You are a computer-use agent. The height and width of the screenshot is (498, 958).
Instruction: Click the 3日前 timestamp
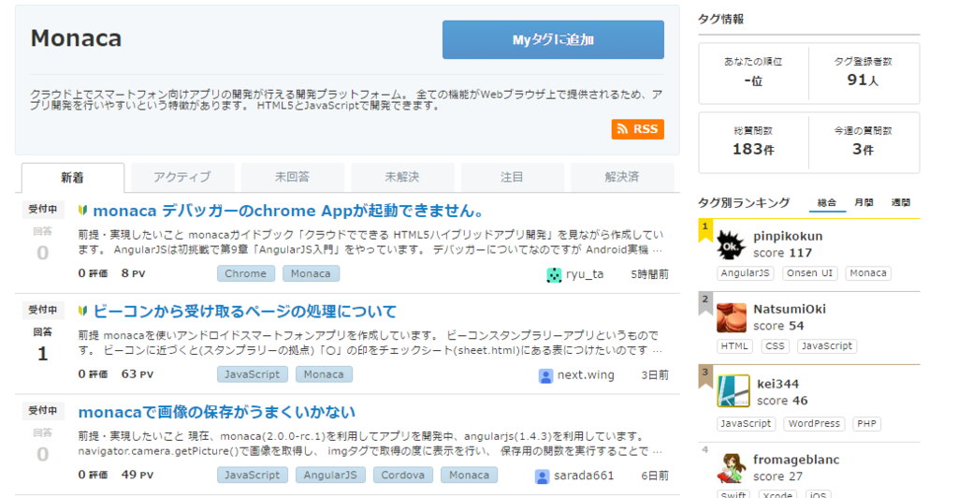[x=655, y=375]
